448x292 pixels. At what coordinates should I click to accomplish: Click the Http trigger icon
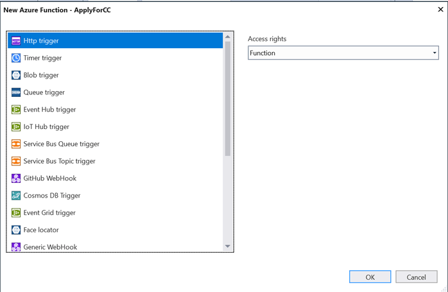[x=16, y=41]
